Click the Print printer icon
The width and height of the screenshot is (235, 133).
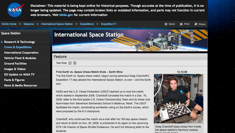[181, 24]
